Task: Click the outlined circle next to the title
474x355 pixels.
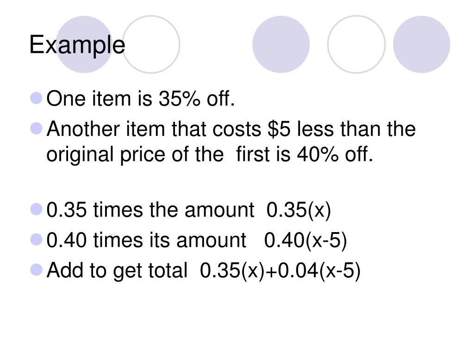Action: (x=151, y=44)
